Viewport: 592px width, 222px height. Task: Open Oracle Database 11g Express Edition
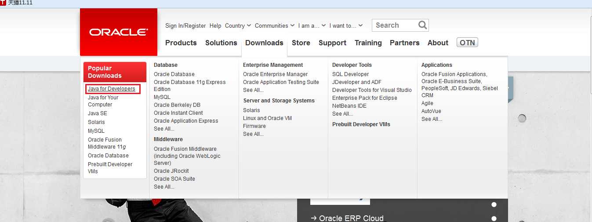pyautogui.click(x=190, y=86)
